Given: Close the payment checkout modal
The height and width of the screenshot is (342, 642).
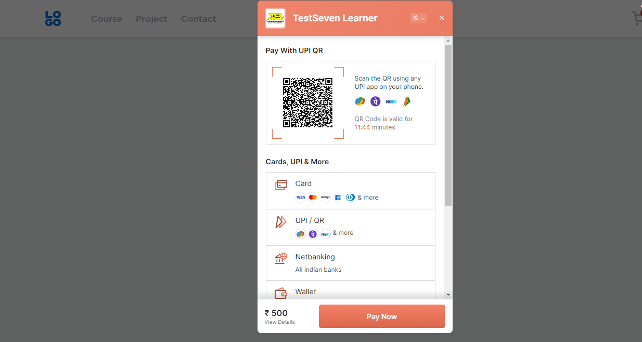Looking at the screenshot, I should click(x=442, y=18).
